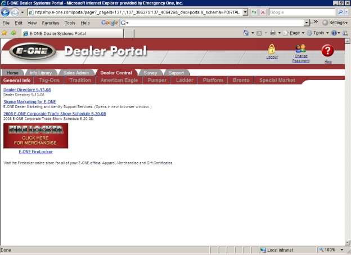The height and width of the screenshot is (255, 351).
Task: Select the Ladder sub-tab
Action: coord(184,80)
